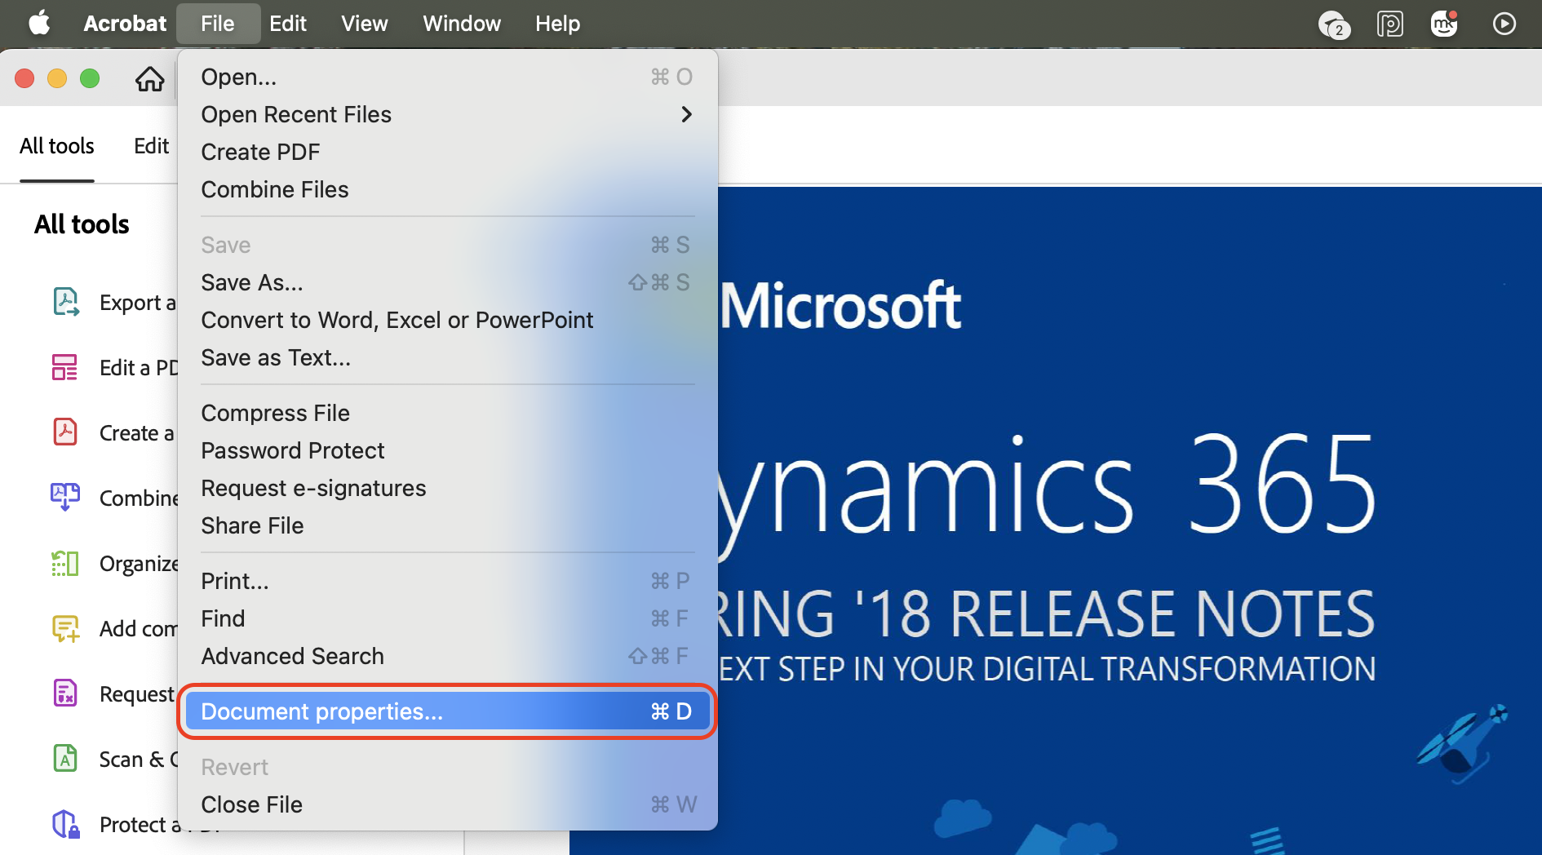
Task: Click Close File at the menu bottom
Action: click(x=251, y=804)
